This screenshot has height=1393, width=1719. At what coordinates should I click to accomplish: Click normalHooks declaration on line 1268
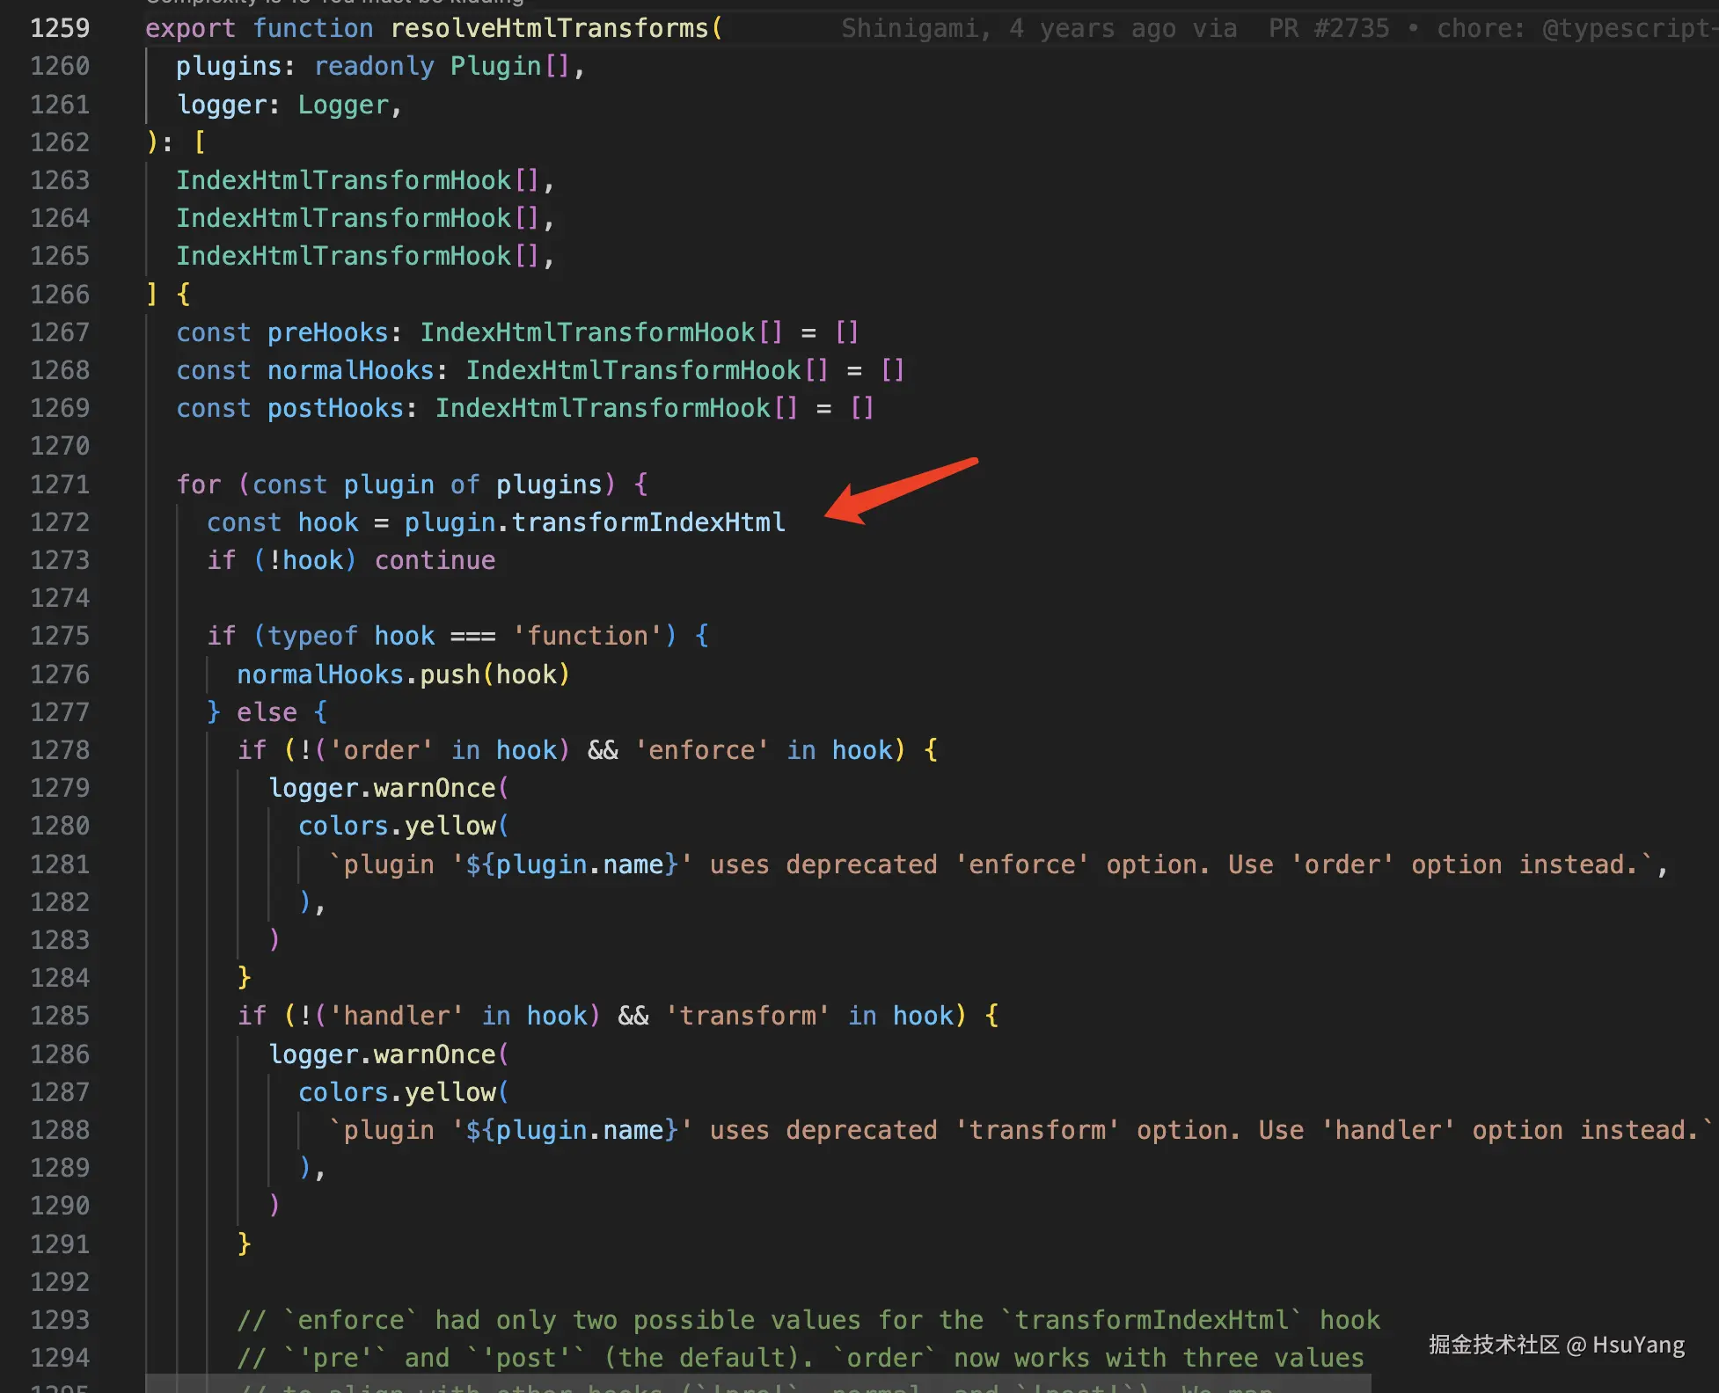(x=350, y=370)
